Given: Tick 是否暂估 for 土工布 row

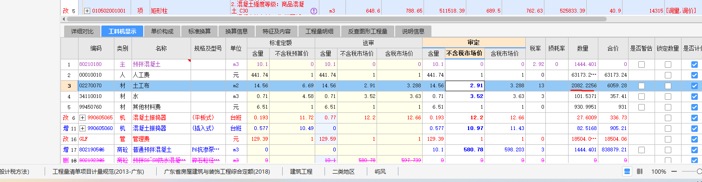Looking at the screenshot, I should pos(641,86).
